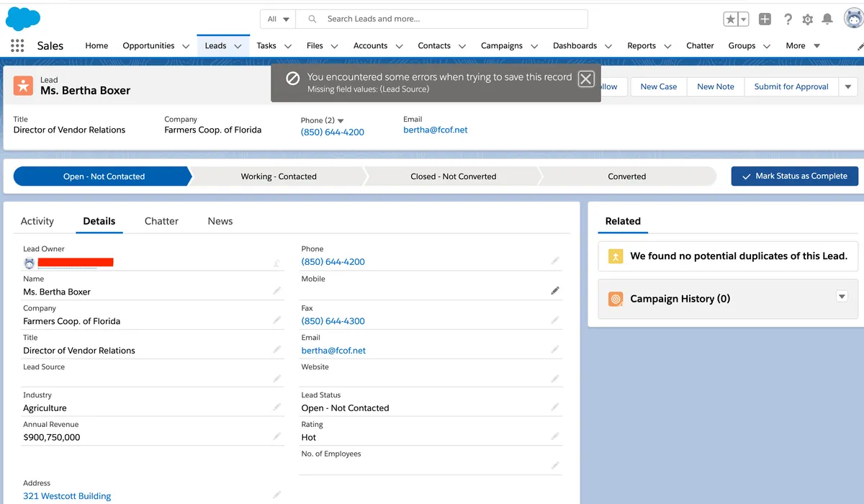Edit the Address field pencil icon
Image resolution: width=864 pixels, height=504 pixels.
click(x=277, y=495)
